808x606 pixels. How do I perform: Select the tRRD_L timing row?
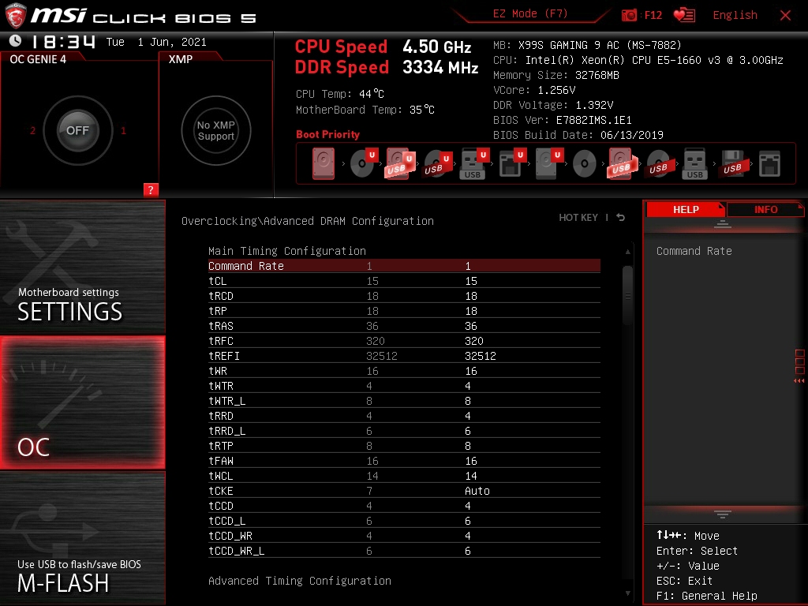[x=404, y=430]
